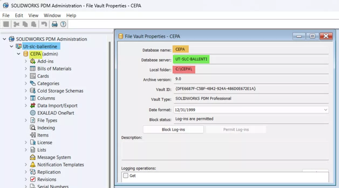Open the Data Import/Export settings
The width and height of the screenshot is (339, 188).
pyautogui.click(x=57, y=105)
